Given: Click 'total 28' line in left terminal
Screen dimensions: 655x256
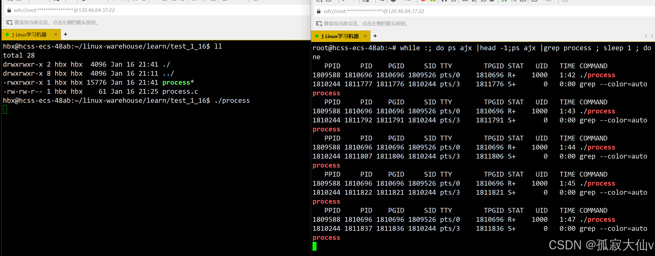Looking at the screenshot, I should coord(19,56).
